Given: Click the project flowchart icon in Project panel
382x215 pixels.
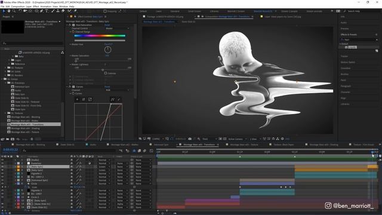Looking at the screenshot, I should pos(62,53).
